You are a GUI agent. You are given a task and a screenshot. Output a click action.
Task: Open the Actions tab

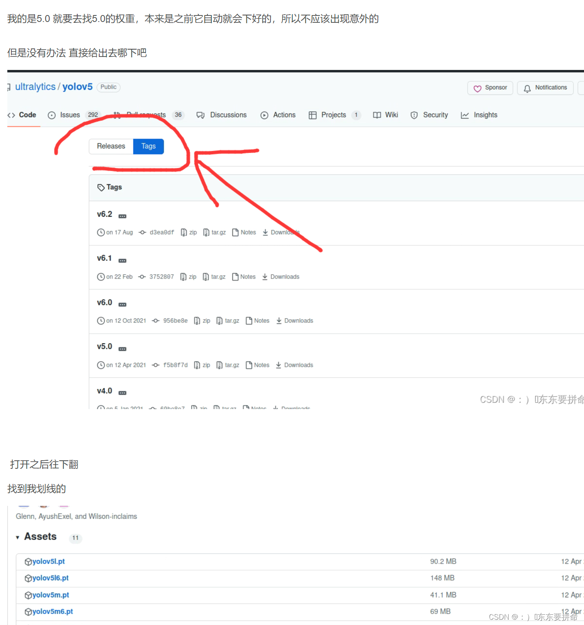tap(278, 115)
